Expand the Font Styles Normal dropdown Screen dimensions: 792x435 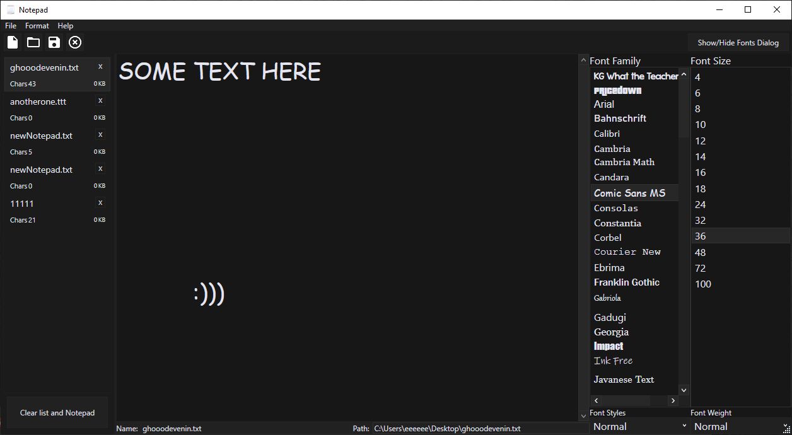pos(639,426)
